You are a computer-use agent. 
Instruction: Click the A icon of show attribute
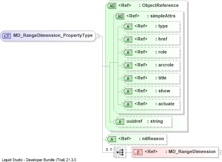pos(128,92)
